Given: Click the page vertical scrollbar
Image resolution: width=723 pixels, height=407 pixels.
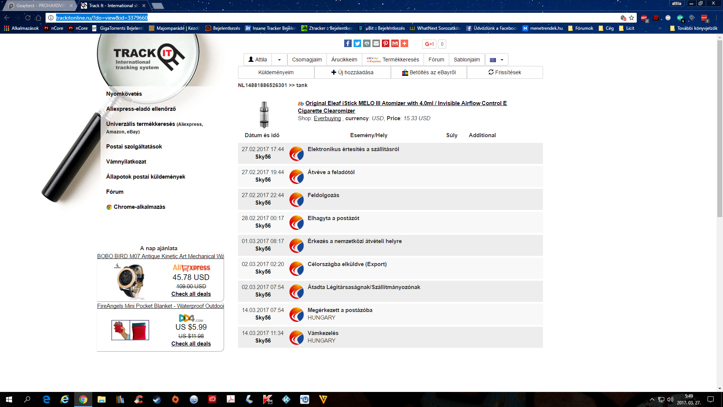Looking at the screenshot, I should (x=720, y=128).
